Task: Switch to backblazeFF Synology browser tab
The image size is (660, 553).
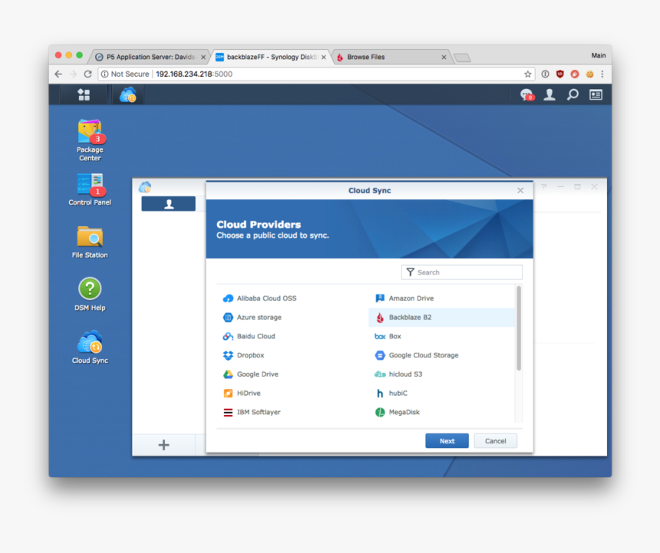Action: point(271,57)
